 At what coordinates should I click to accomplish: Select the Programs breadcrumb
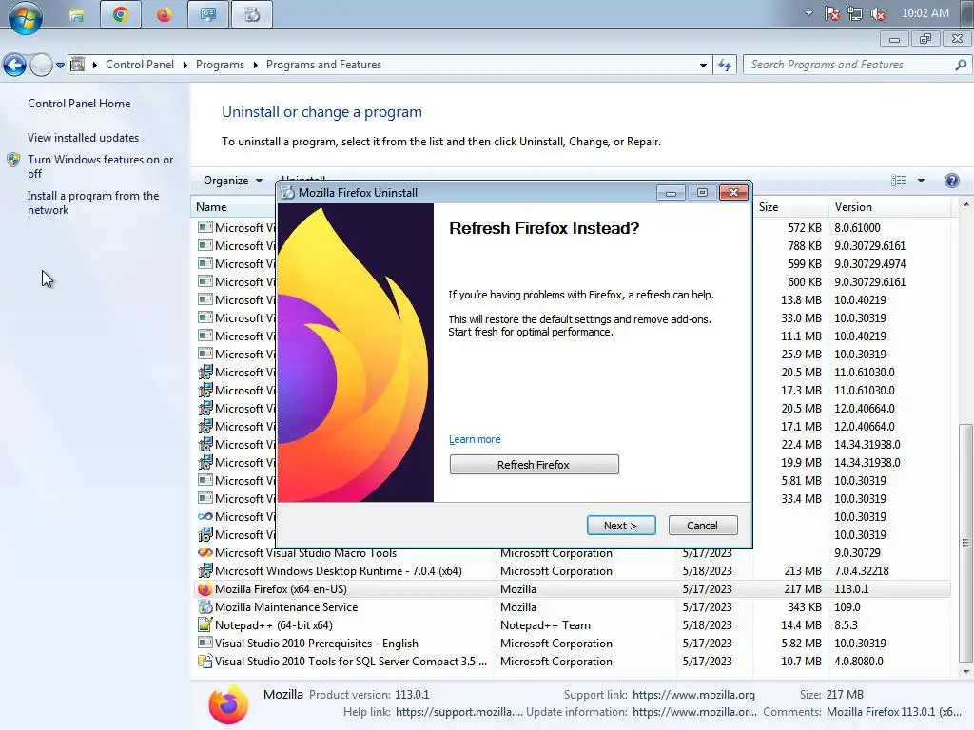click(x=220, y=65)
